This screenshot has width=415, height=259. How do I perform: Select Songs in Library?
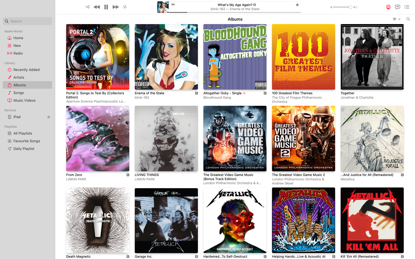[27, 93]
